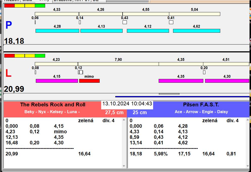
Task: Click the 13.10.2024 10:04:43 timestamp
Action: (x=127, y=104)
